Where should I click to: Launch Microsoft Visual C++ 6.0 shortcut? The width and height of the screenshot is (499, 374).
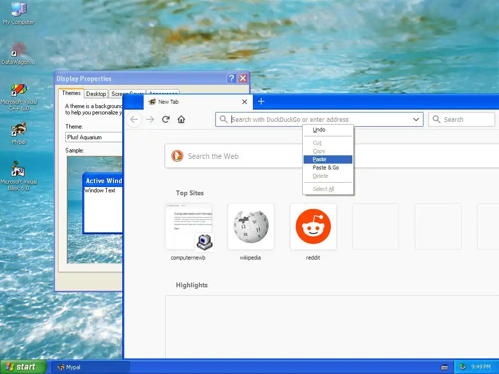click(19, 97)
